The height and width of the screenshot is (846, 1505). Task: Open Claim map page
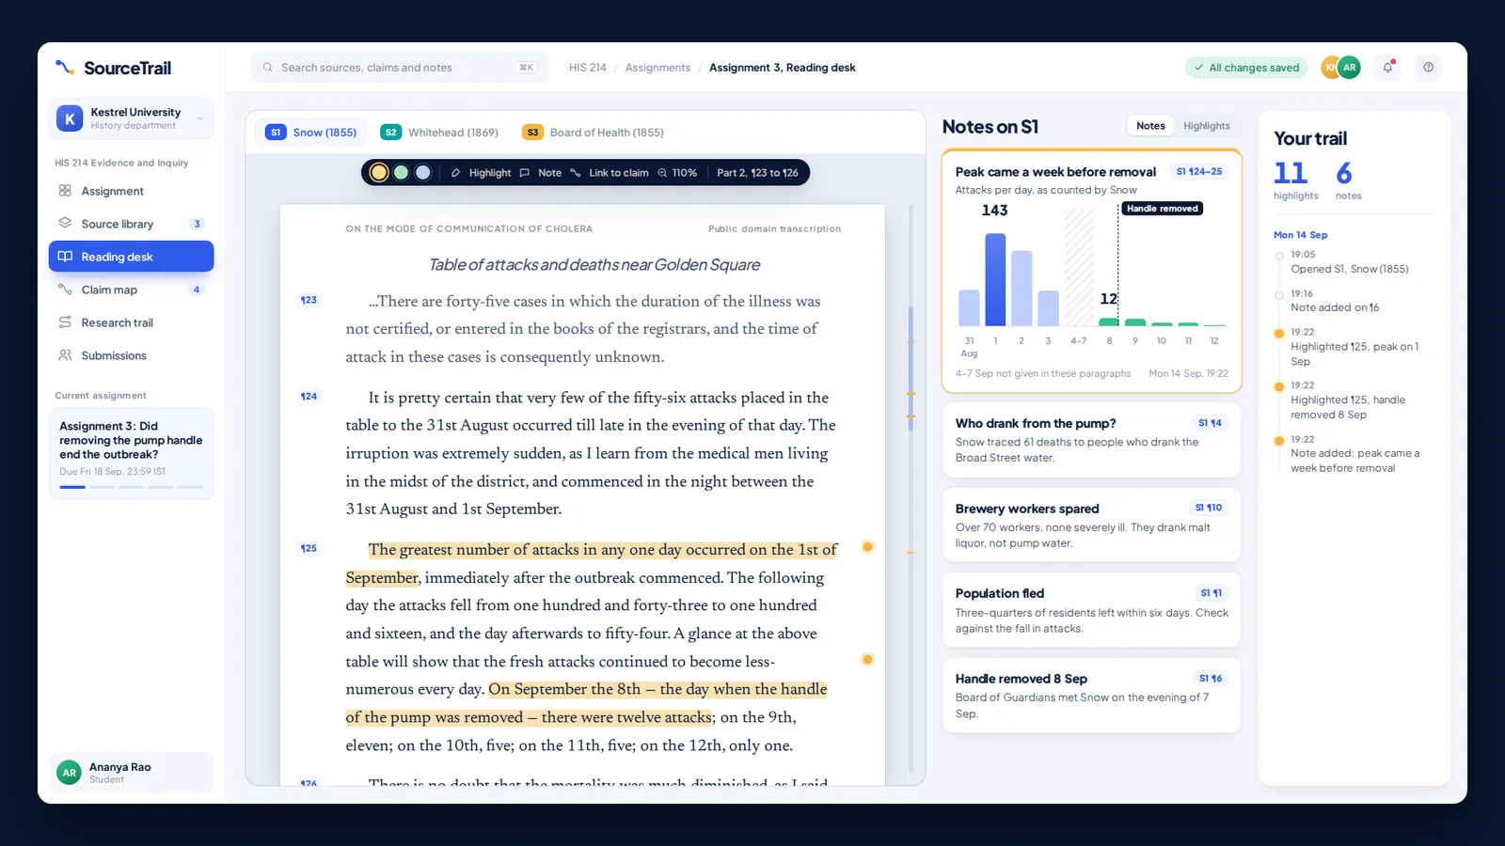pos(131,290)
